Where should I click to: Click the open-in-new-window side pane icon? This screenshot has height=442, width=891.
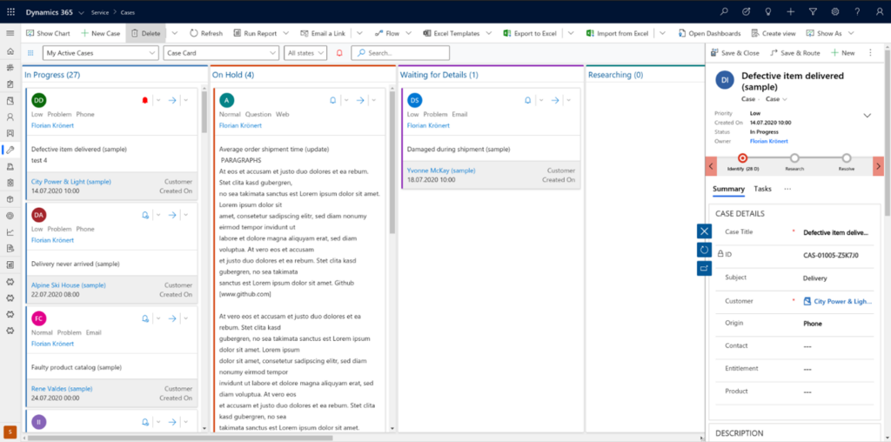point(704,268)
